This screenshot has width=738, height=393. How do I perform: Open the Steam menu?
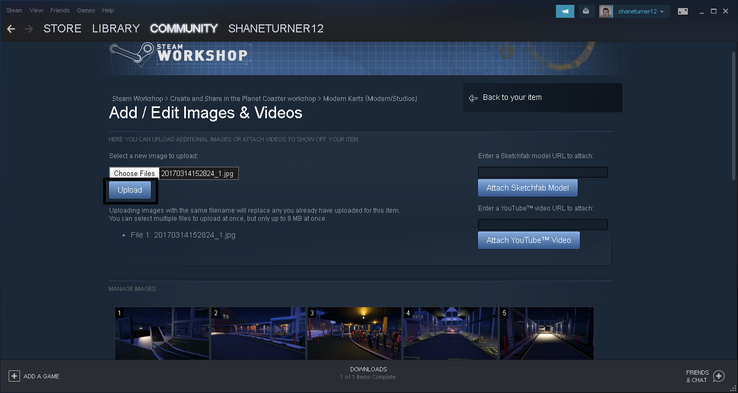15,10
